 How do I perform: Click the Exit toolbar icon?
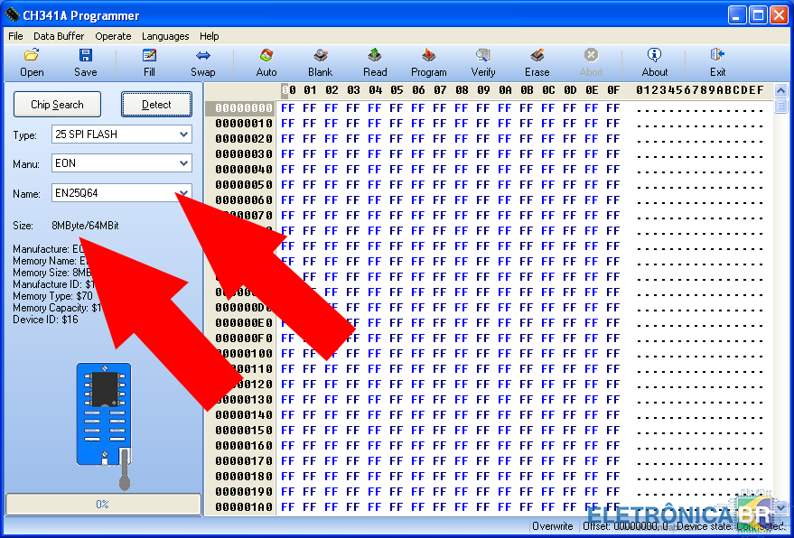click(717, 61)
